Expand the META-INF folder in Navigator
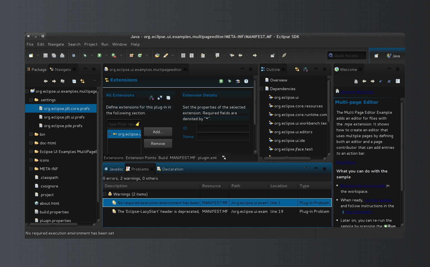Viewport: 430px width, 267px height. tap(31, 169)
